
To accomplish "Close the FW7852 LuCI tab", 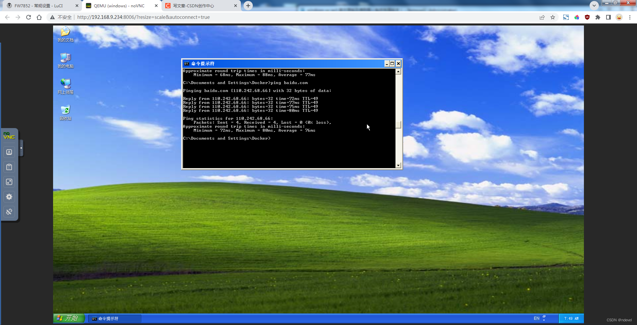I will 77,6.
